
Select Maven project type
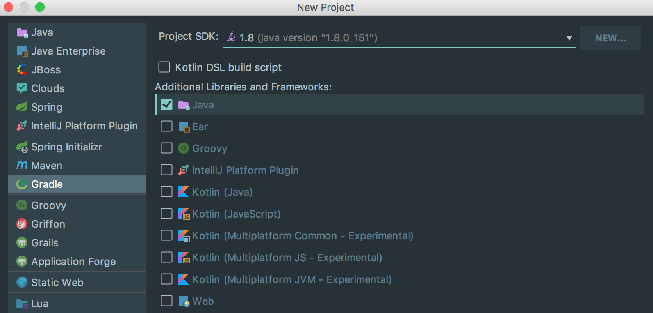pos(77,166)
